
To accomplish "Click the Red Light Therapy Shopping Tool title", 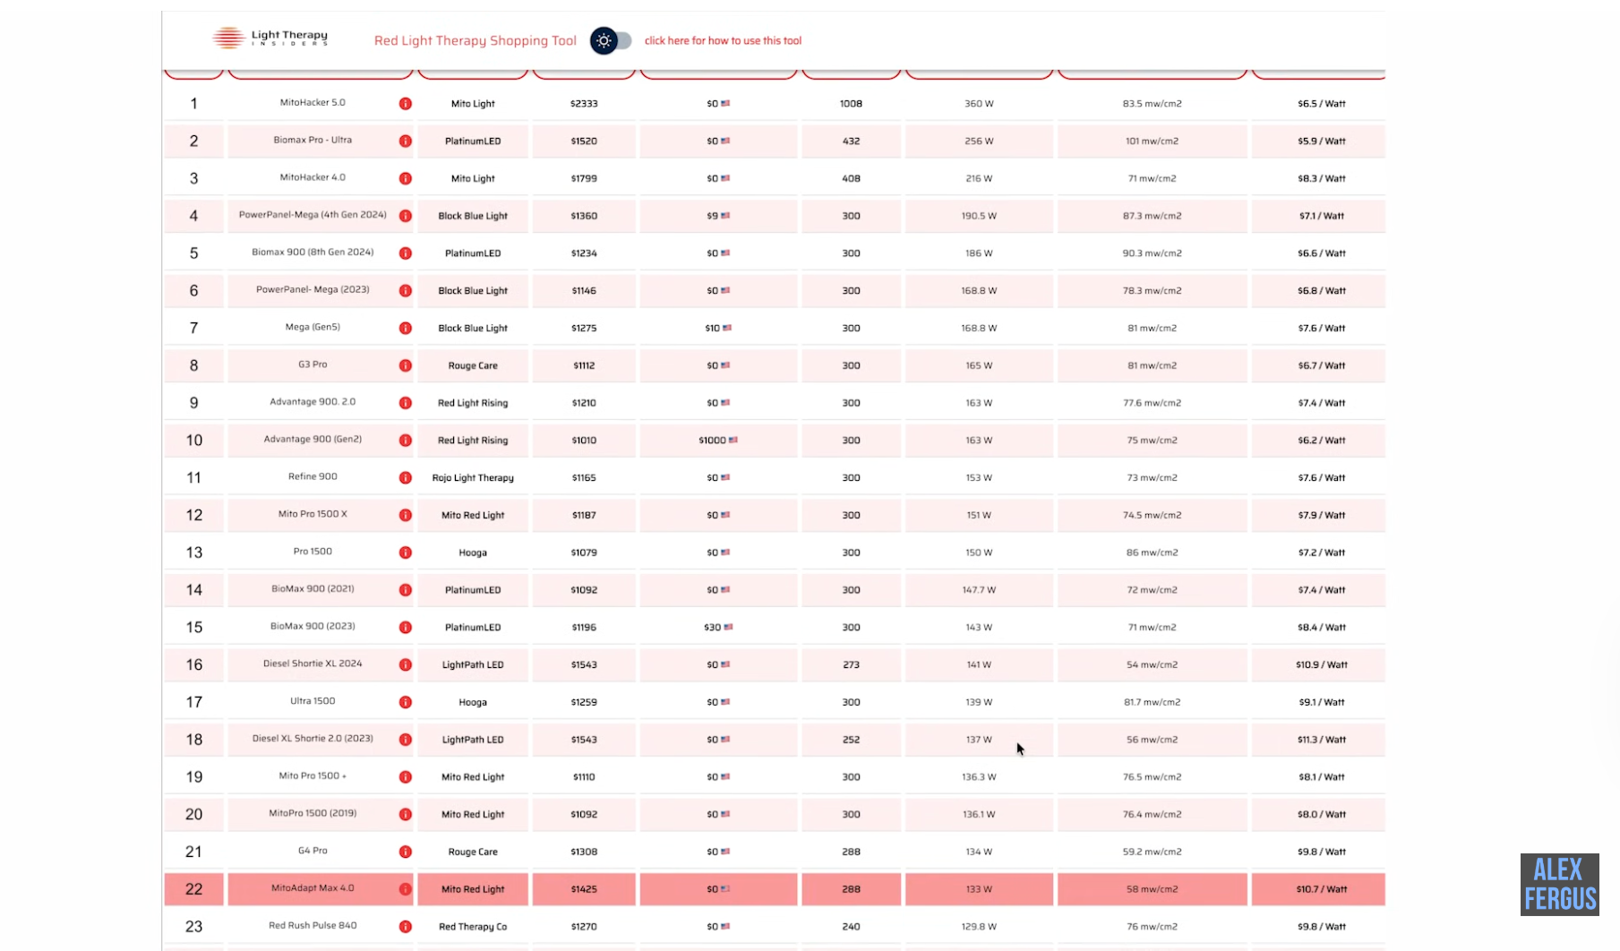I will [x=476, y=40].
